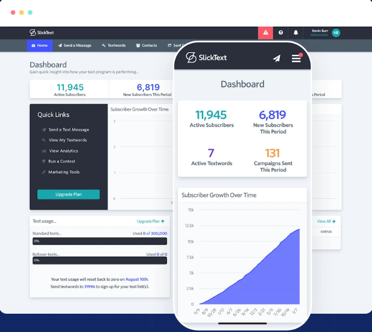Click the Rollover texts progress bar
The height and width of the screenshot is (332, 372).
click(x=100, y=261)
